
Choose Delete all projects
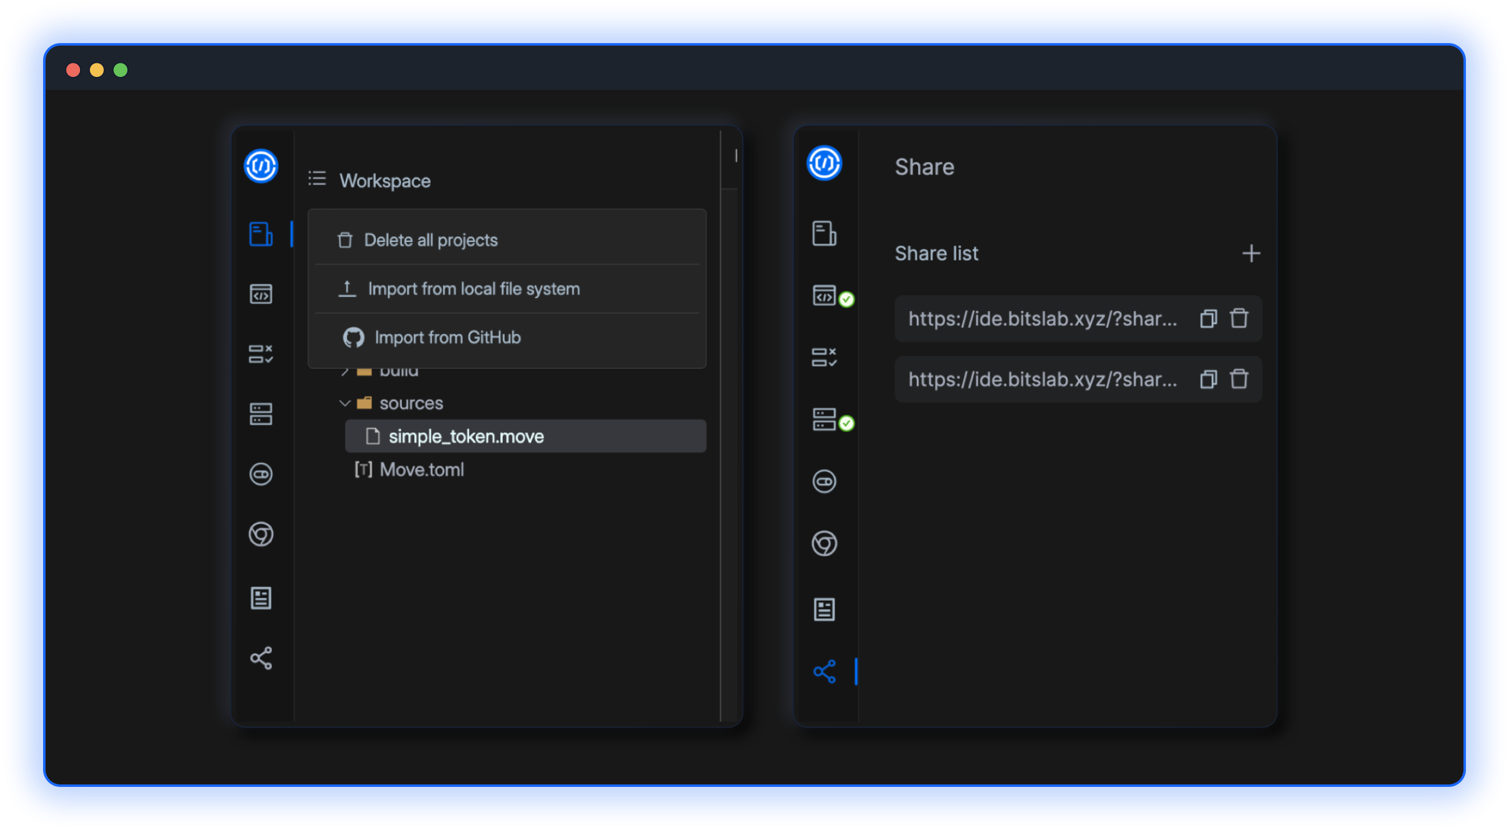[x=507, y=240]
